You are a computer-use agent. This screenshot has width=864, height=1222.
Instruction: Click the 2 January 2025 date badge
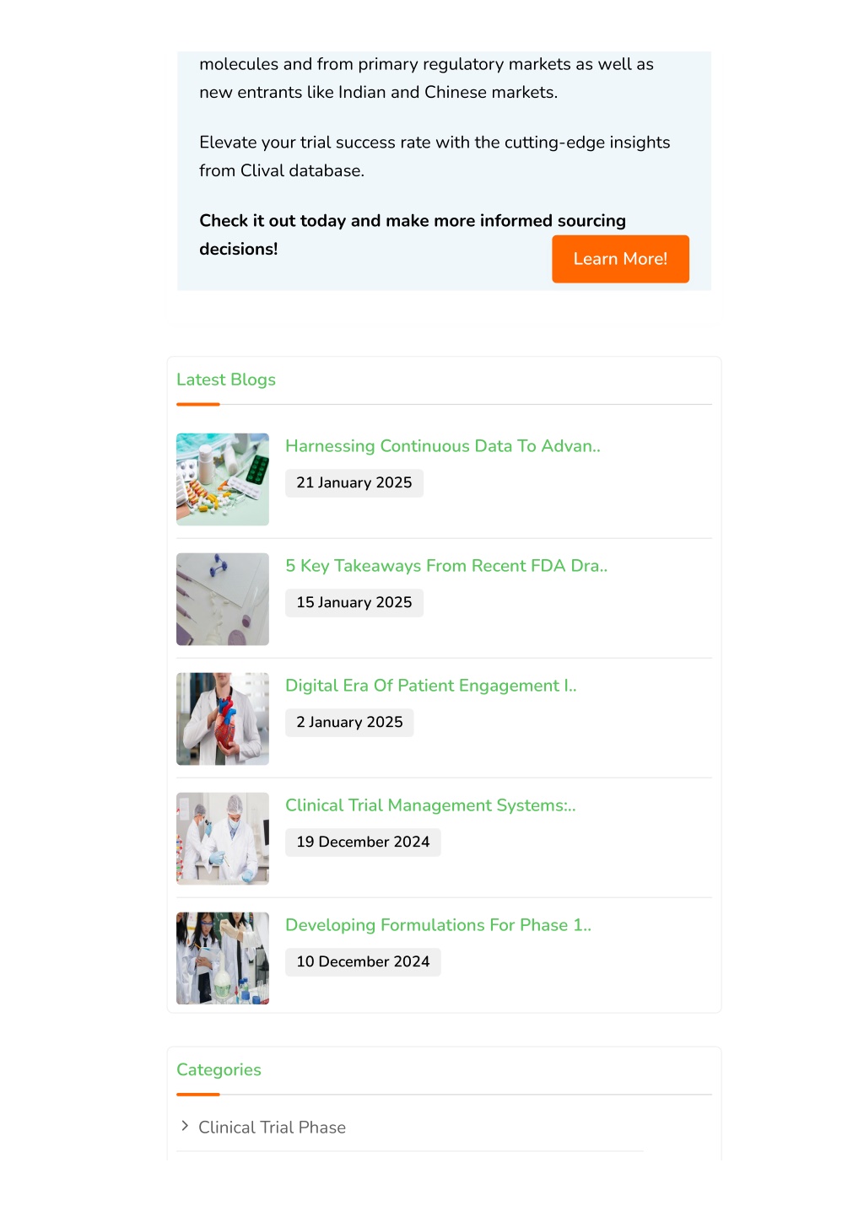point(349,722)
